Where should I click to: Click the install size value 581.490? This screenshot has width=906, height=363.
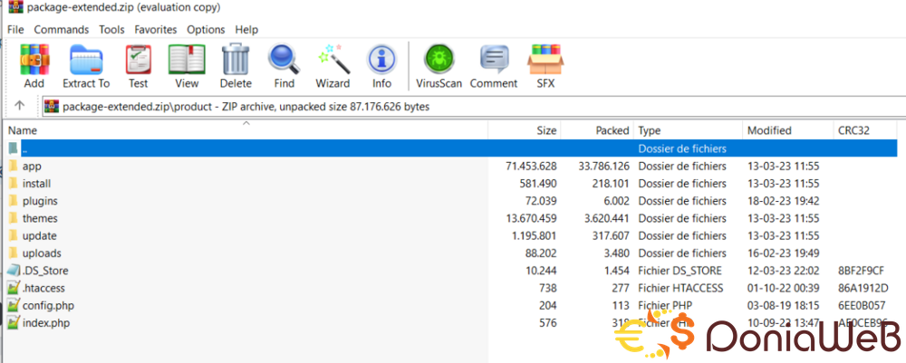[x=538, y=184]
